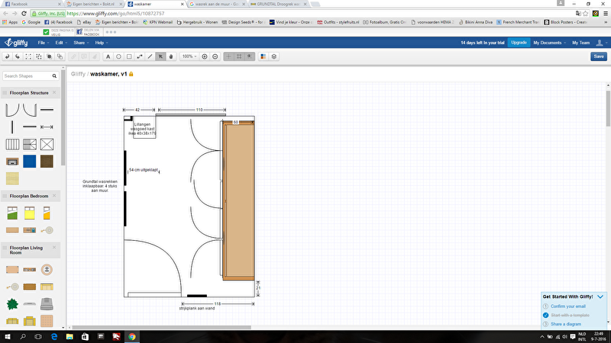Select the Text tool (A icon)
The width and height of the screenshot is (611, 343).
pos(108,56)
